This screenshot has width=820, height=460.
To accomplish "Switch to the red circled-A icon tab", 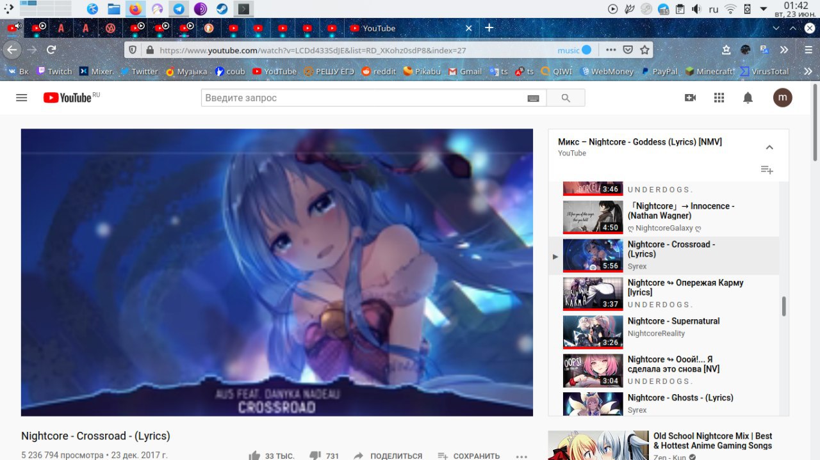I will pos(110,28).
